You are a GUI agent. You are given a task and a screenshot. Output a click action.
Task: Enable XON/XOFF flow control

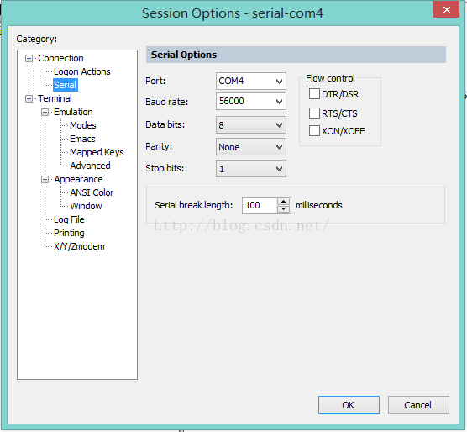314,131
